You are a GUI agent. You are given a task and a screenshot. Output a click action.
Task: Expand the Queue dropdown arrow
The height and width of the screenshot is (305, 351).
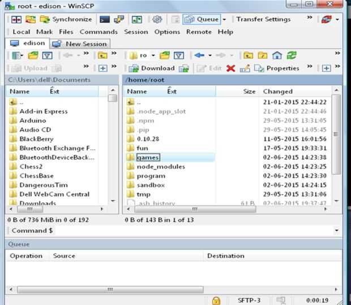point(224,20)
